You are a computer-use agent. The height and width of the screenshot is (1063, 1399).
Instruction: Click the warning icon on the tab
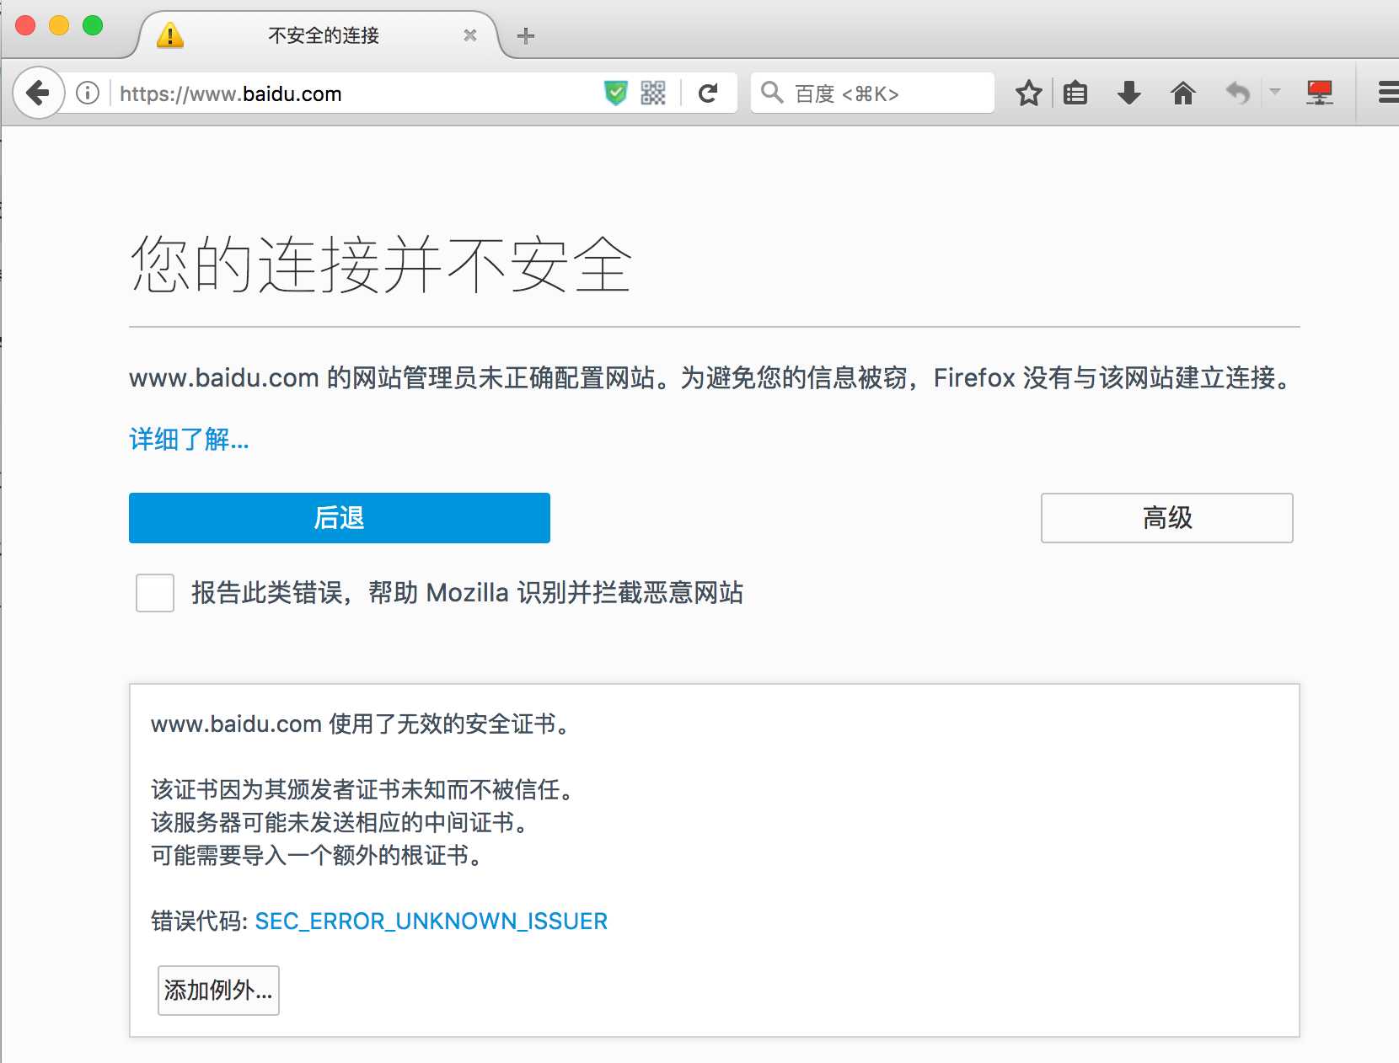point(170,35)
